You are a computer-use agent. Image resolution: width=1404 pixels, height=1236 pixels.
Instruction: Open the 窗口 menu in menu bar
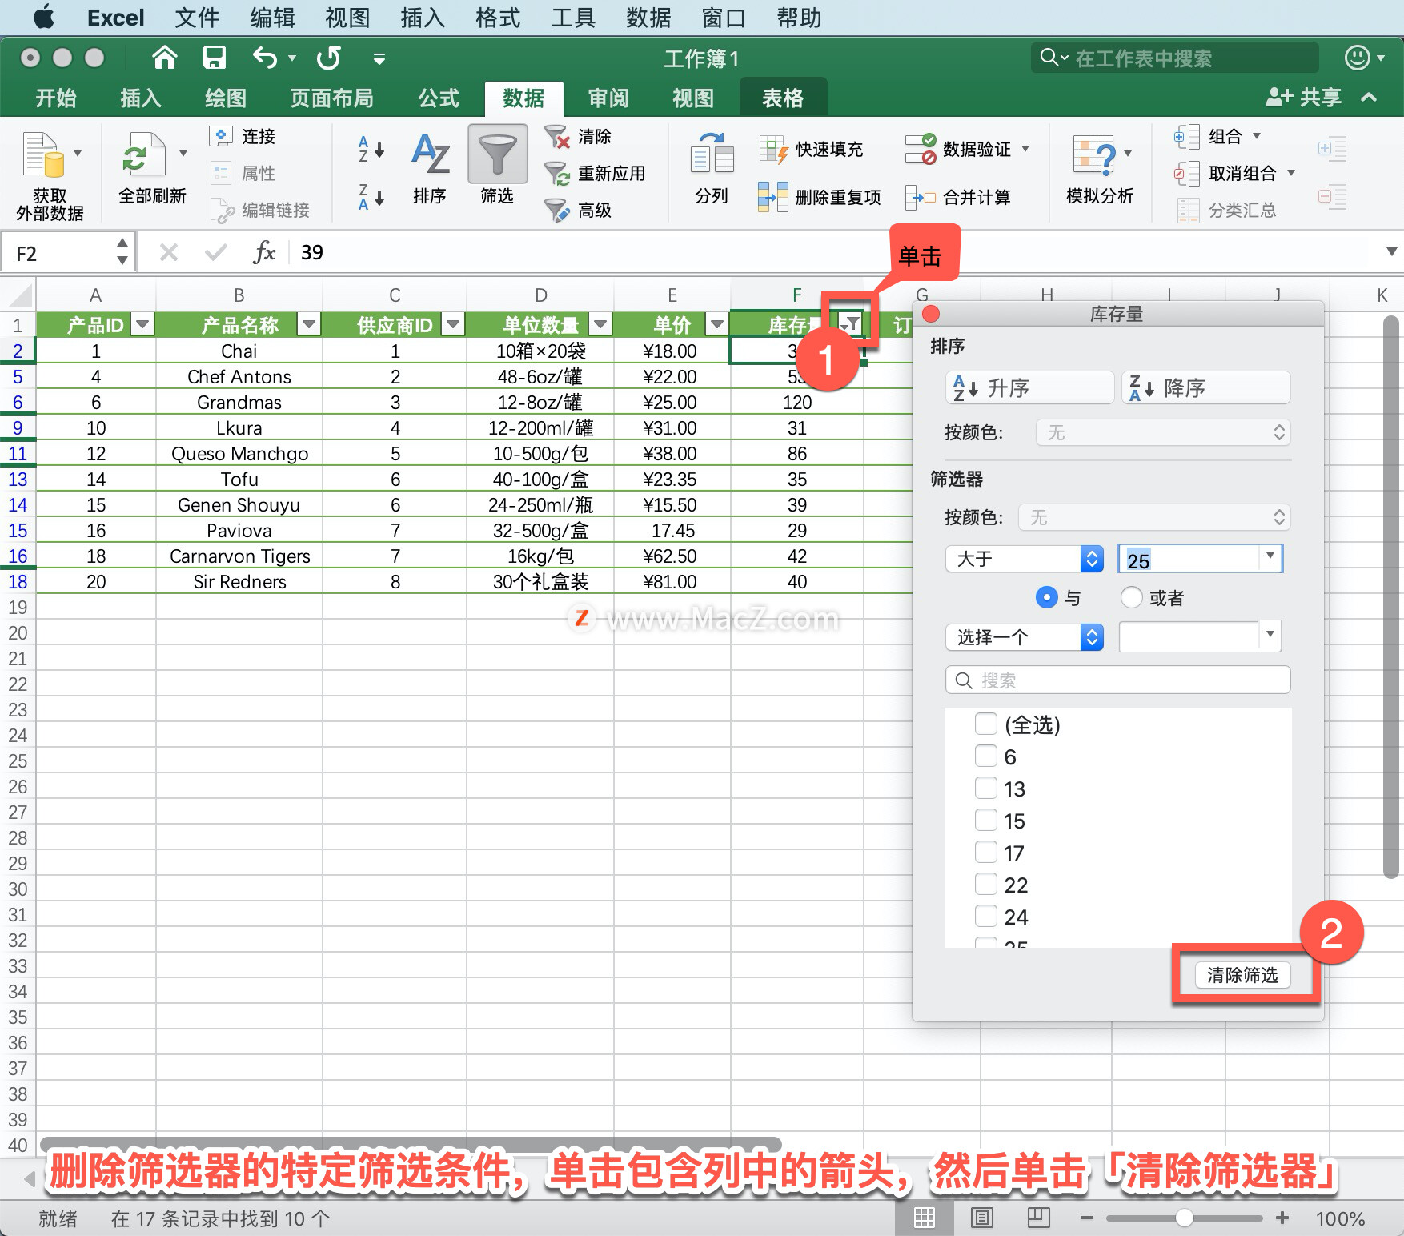(x=724, y=18)
